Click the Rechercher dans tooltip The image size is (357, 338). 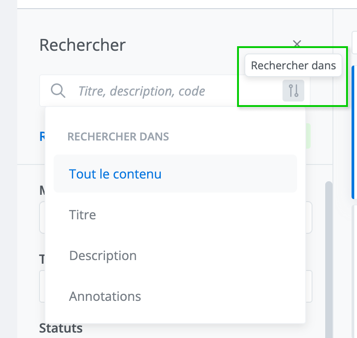(293, 66)
